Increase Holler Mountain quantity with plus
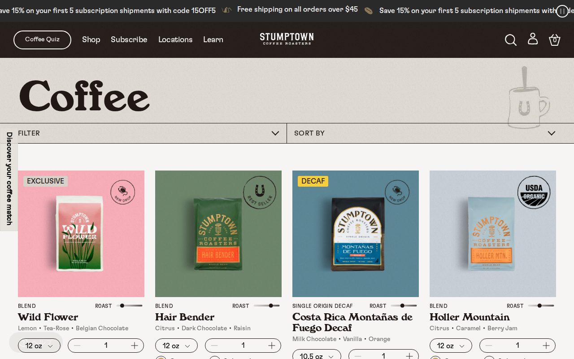 tap(546, 346)
